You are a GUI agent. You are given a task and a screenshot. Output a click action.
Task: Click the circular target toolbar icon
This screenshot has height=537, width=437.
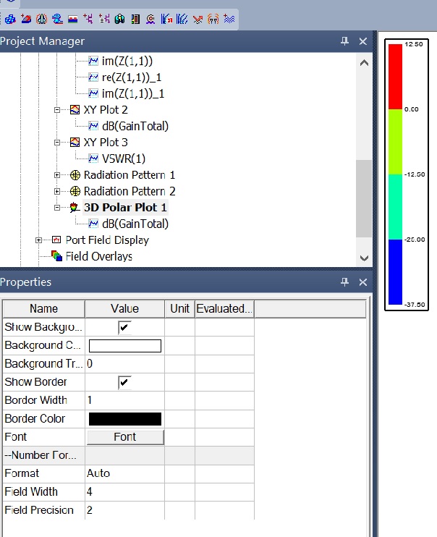tap(150, 19)
